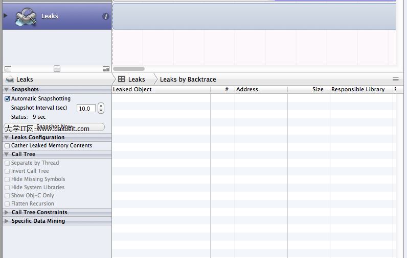Image resolution: width=407 pixels, height=258 pixels.
Task: Toggle Hide Missing Symbols checkbox
Action: click(x=7, y=179)
